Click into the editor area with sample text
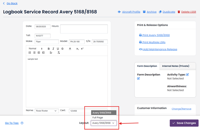200x130 pixels. [67, 81]
